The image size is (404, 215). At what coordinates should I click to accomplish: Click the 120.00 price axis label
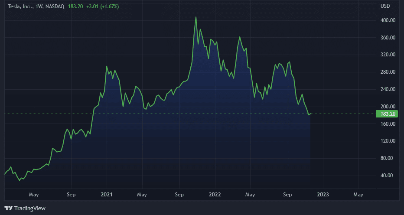387,141
